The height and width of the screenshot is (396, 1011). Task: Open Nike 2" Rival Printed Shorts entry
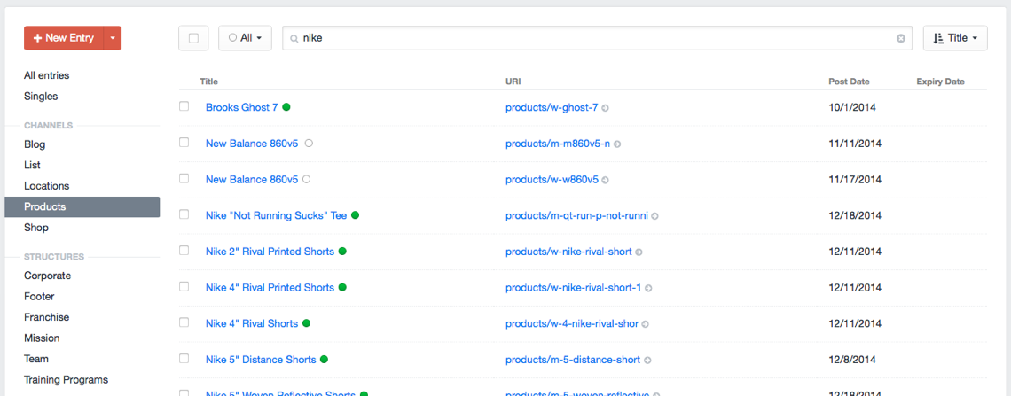click(x=270, y=252)
